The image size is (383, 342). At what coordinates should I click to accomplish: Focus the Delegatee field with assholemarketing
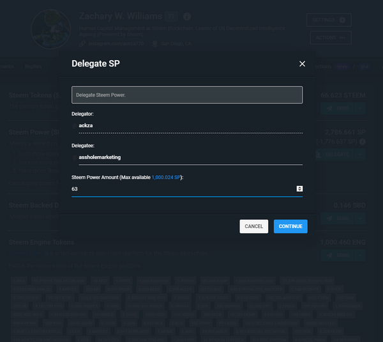(x=190, y=157)
